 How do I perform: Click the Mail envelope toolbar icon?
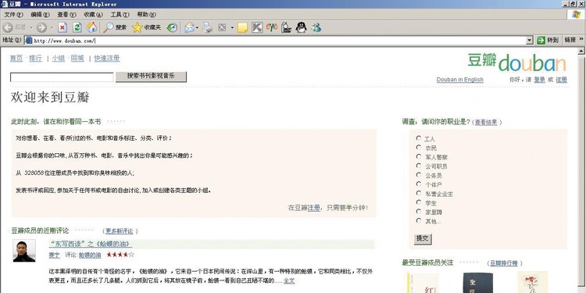tap(190, 27)
